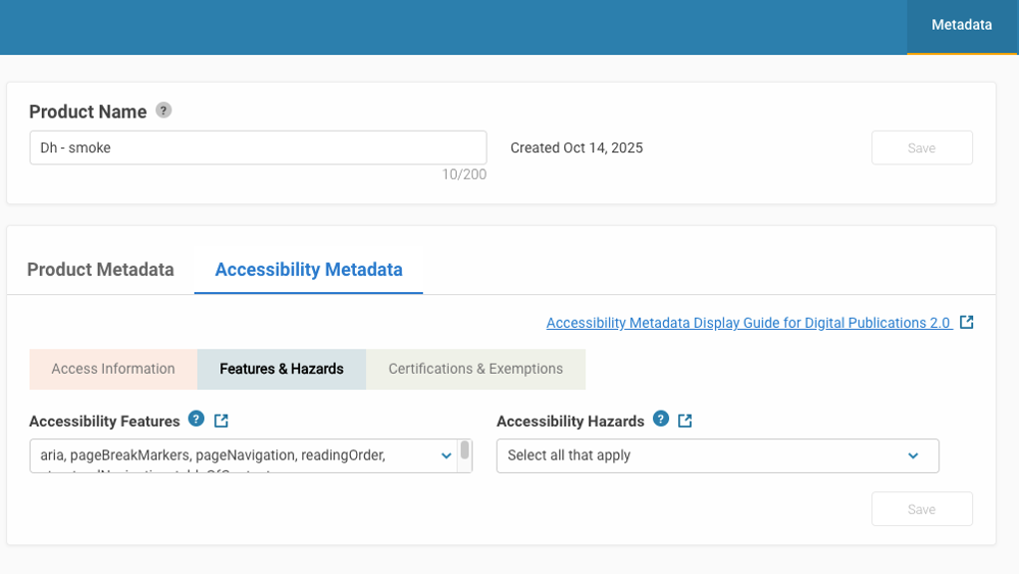Click the Product Name help icon

click(164, 111)
